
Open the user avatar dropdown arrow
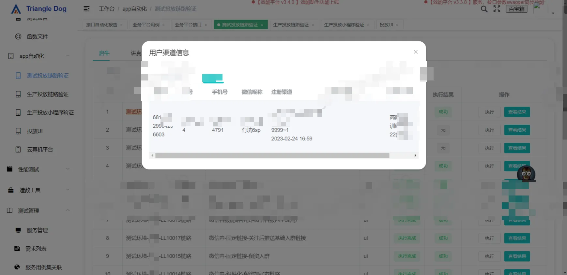[x=553, y=13]
